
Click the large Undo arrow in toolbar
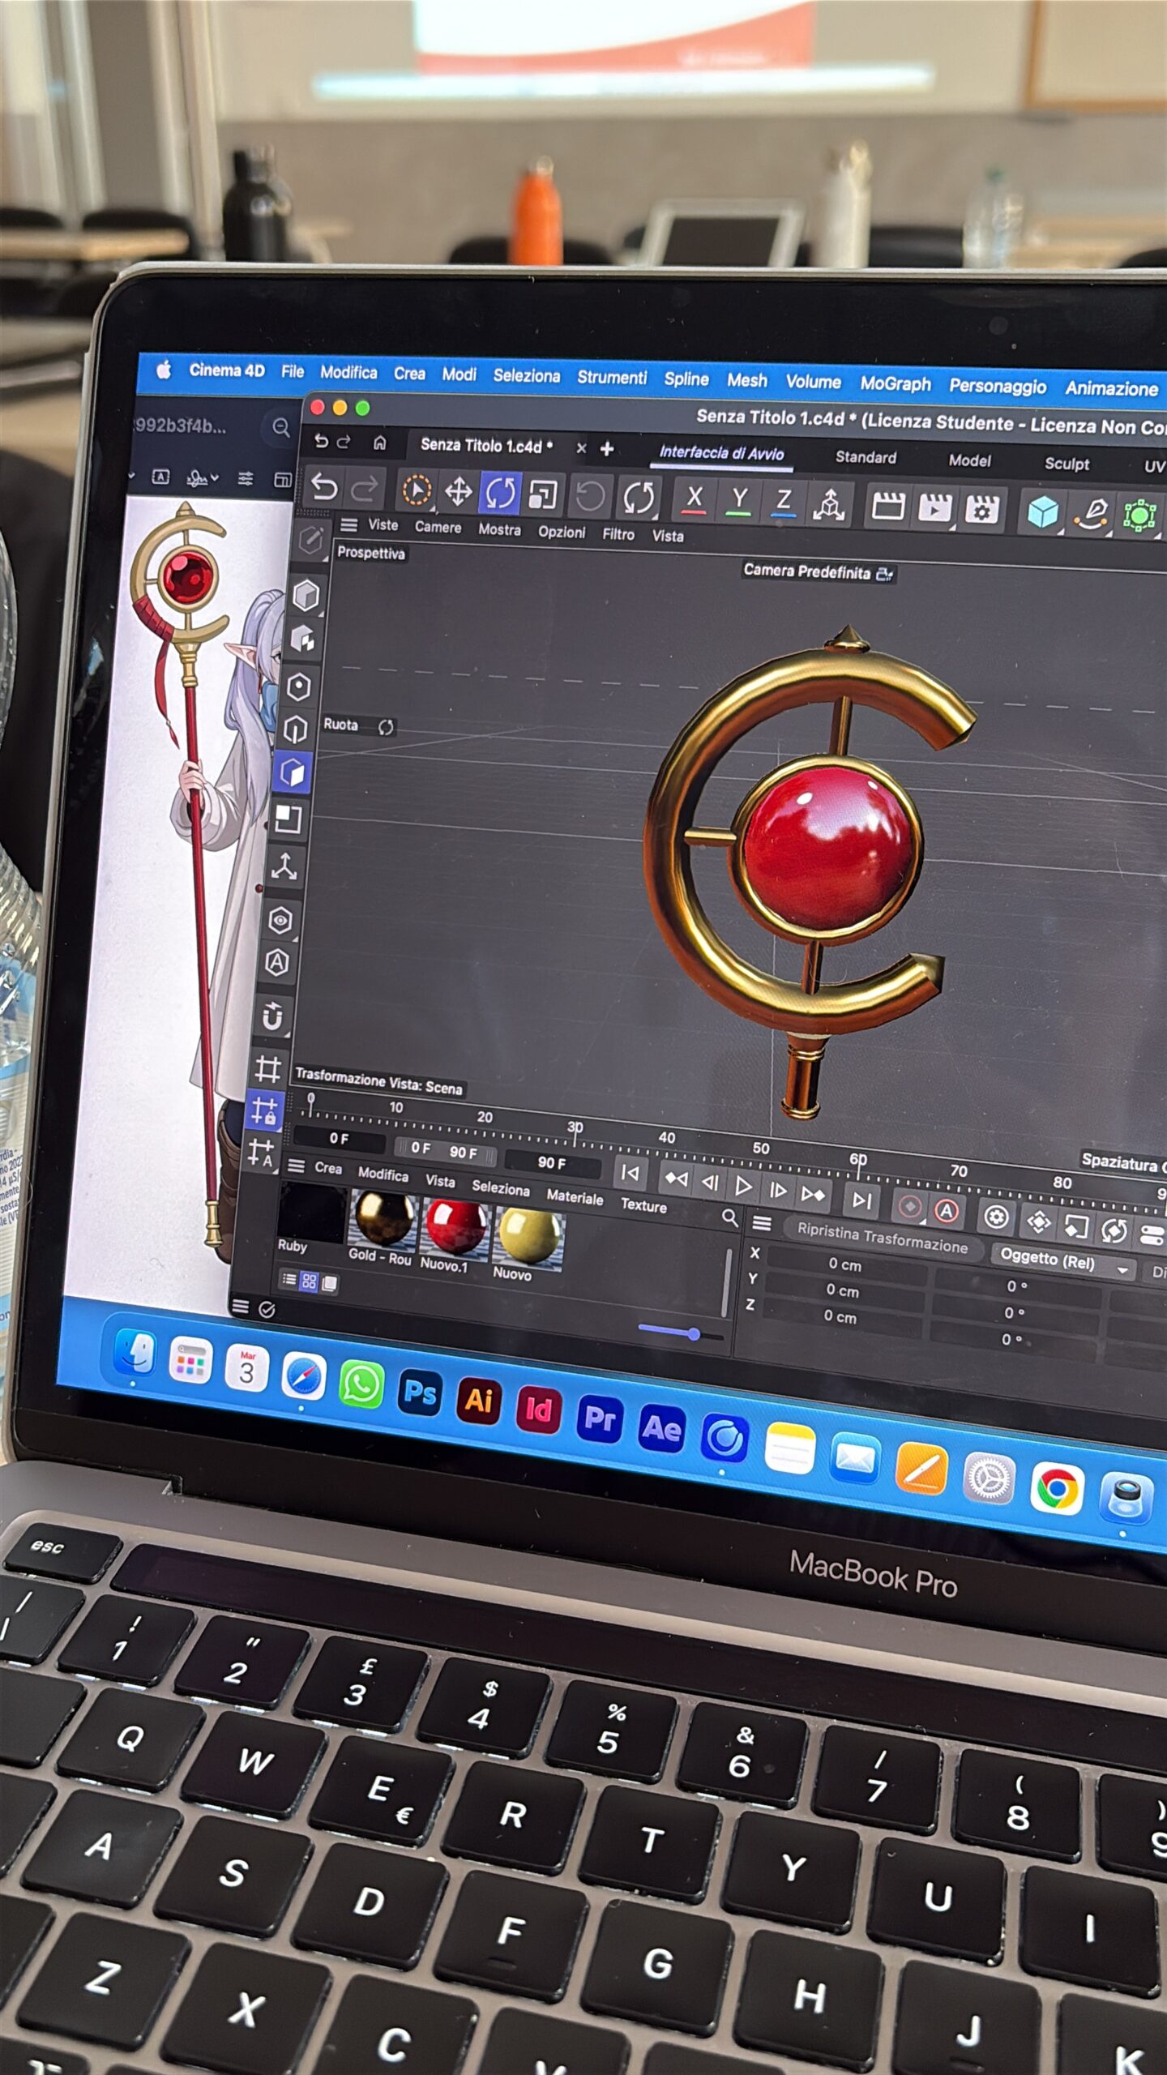324,487
